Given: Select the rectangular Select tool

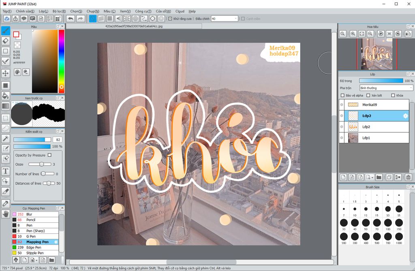Looking at the screenshot, I should click(x=6, y=118).
